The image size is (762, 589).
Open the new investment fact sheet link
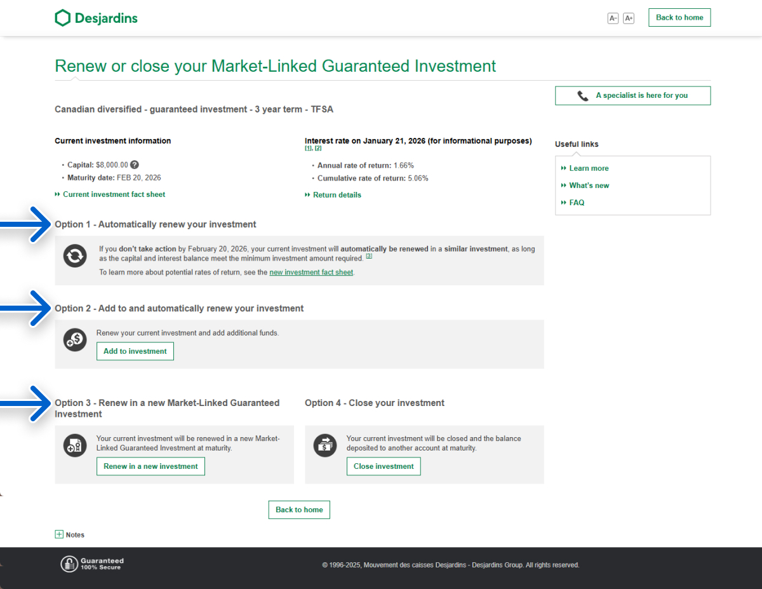(311, 272)
